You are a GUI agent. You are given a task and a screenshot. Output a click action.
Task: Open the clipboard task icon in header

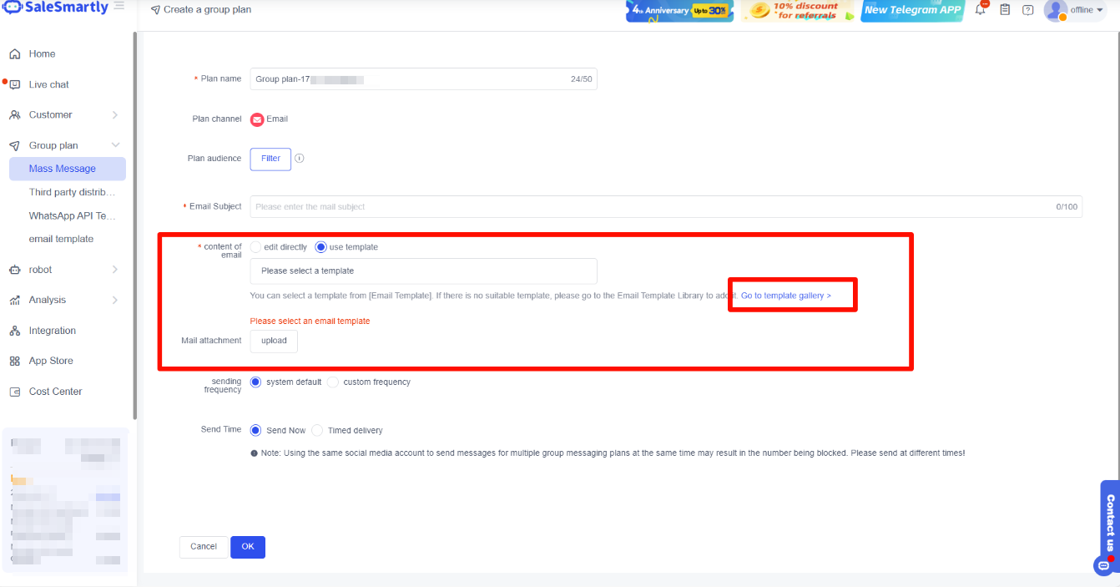pyautogui.click(x=1005, y=10)
